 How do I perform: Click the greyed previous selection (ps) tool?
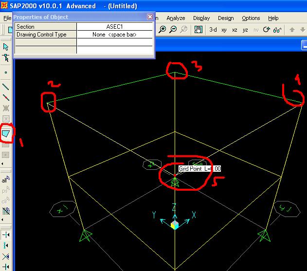click(x=6, y=190)
